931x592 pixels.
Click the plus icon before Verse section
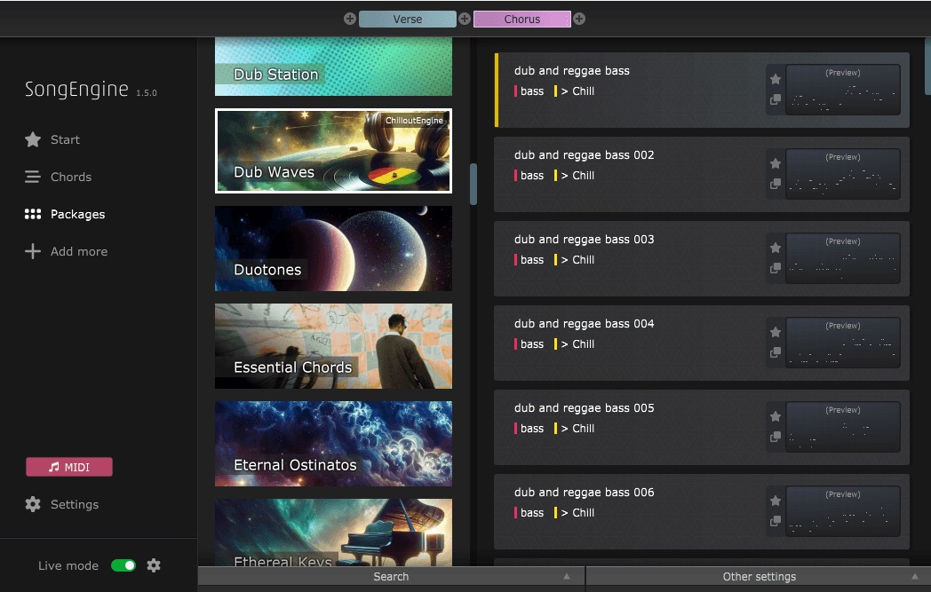coord(350,19)
